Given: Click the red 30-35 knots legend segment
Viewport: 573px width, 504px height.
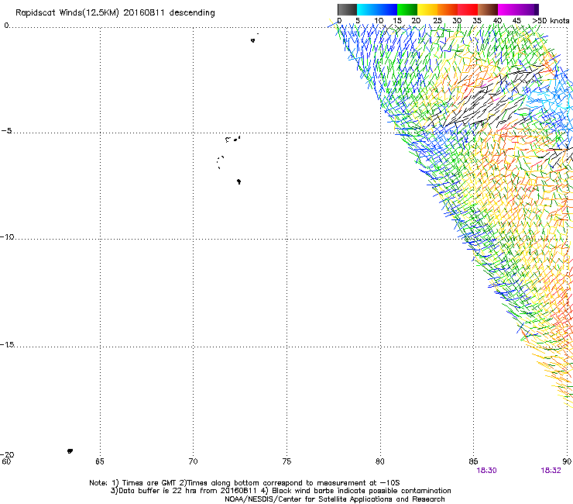Looking at the screenshot, I should [468, 9].
